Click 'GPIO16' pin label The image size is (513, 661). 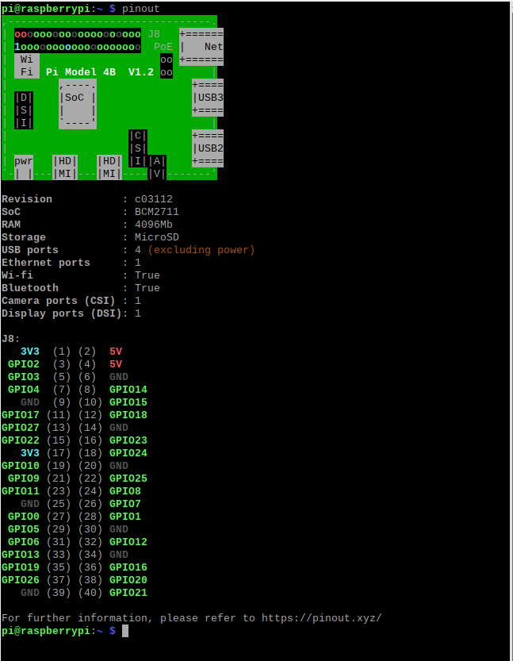(128, 567)
